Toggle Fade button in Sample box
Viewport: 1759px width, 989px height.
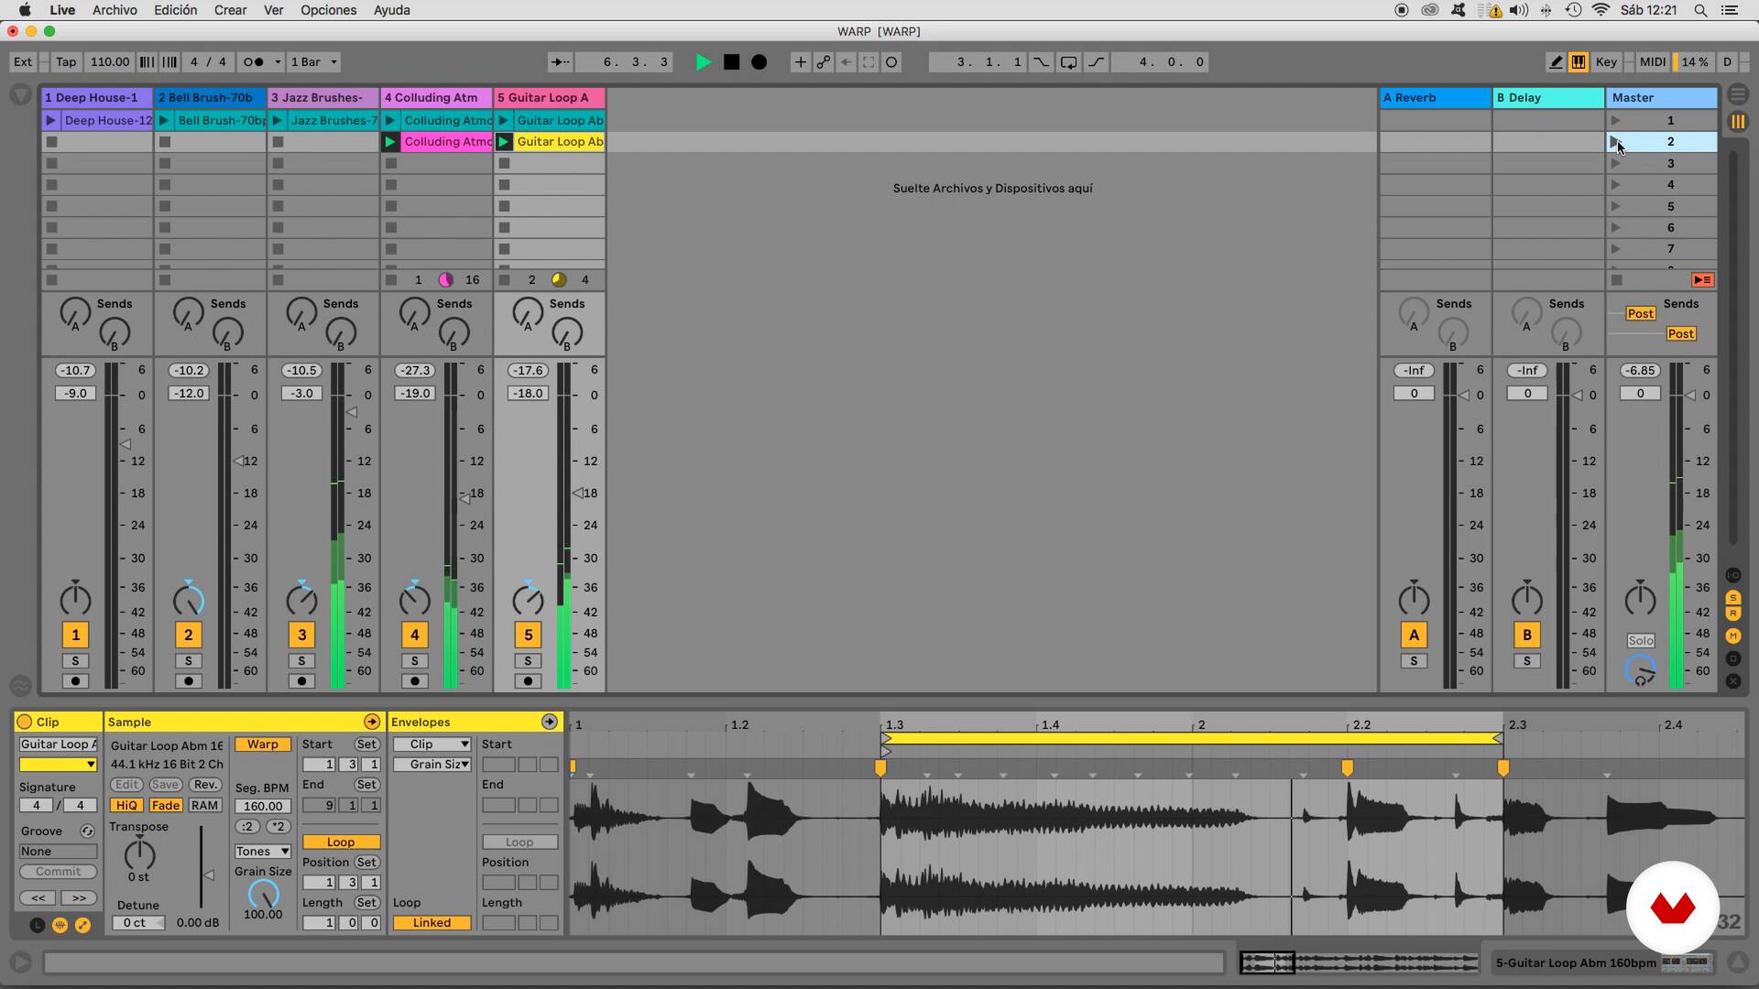(165, 806)
